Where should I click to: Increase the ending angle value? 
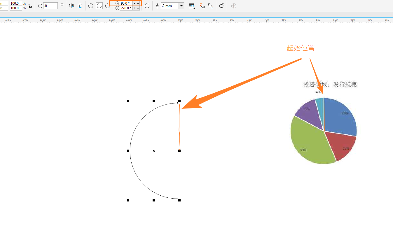click(x=138, y=8)
